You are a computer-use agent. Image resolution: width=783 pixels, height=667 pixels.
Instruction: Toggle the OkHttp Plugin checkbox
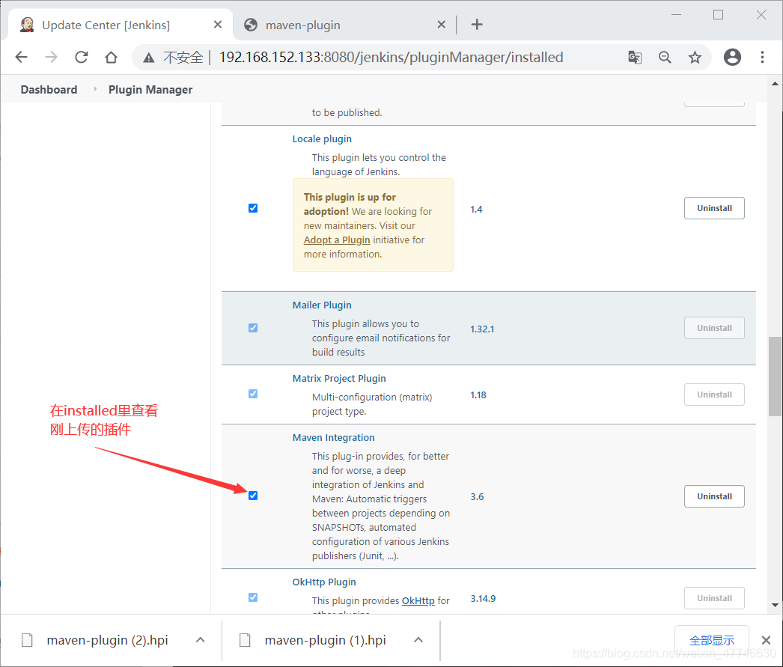[x=253, y=597]
